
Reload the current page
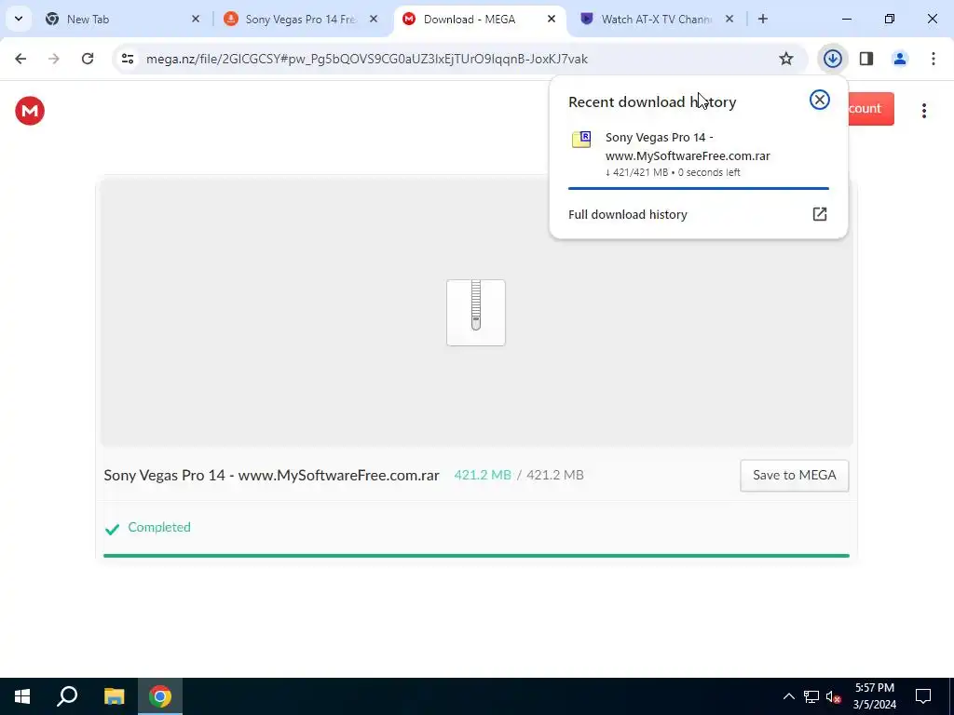(x=88, y=59)
